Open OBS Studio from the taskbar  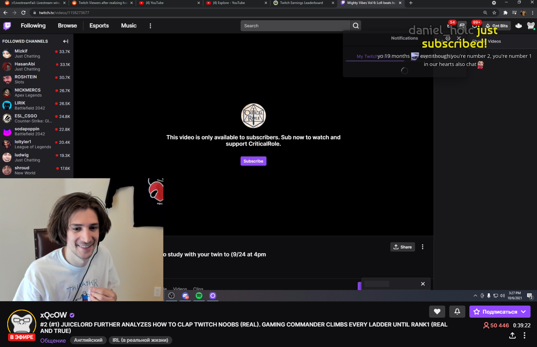click(x=171, y=296)
